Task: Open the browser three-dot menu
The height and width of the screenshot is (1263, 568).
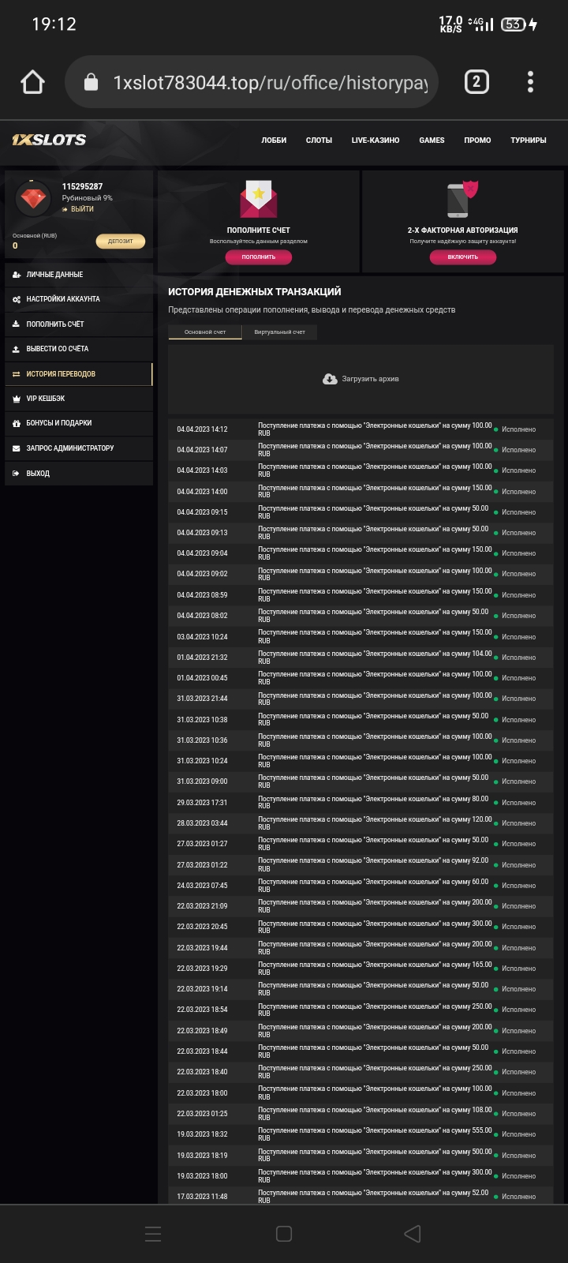Action: [x=530, y=82]
